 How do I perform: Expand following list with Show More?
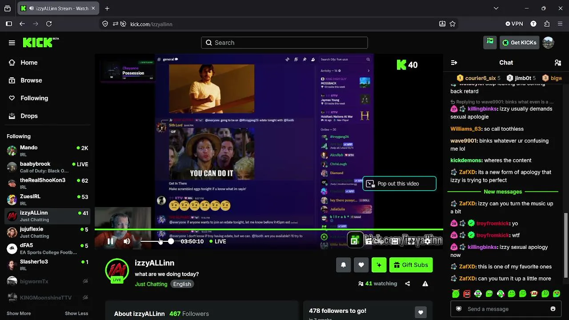click(x=19, y=313)
